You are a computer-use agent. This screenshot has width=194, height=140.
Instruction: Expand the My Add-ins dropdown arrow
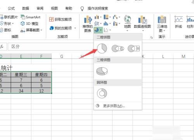[x=75, y=28]
